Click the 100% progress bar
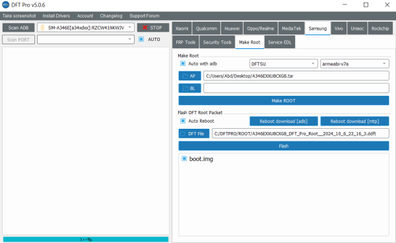The height and width of the screenshot is (243, 396). tap(86, 239)
